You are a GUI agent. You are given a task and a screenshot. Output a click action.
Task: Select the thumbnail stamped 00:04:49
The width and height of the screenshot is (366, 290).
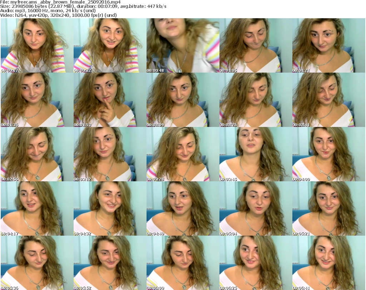point(183,208)
